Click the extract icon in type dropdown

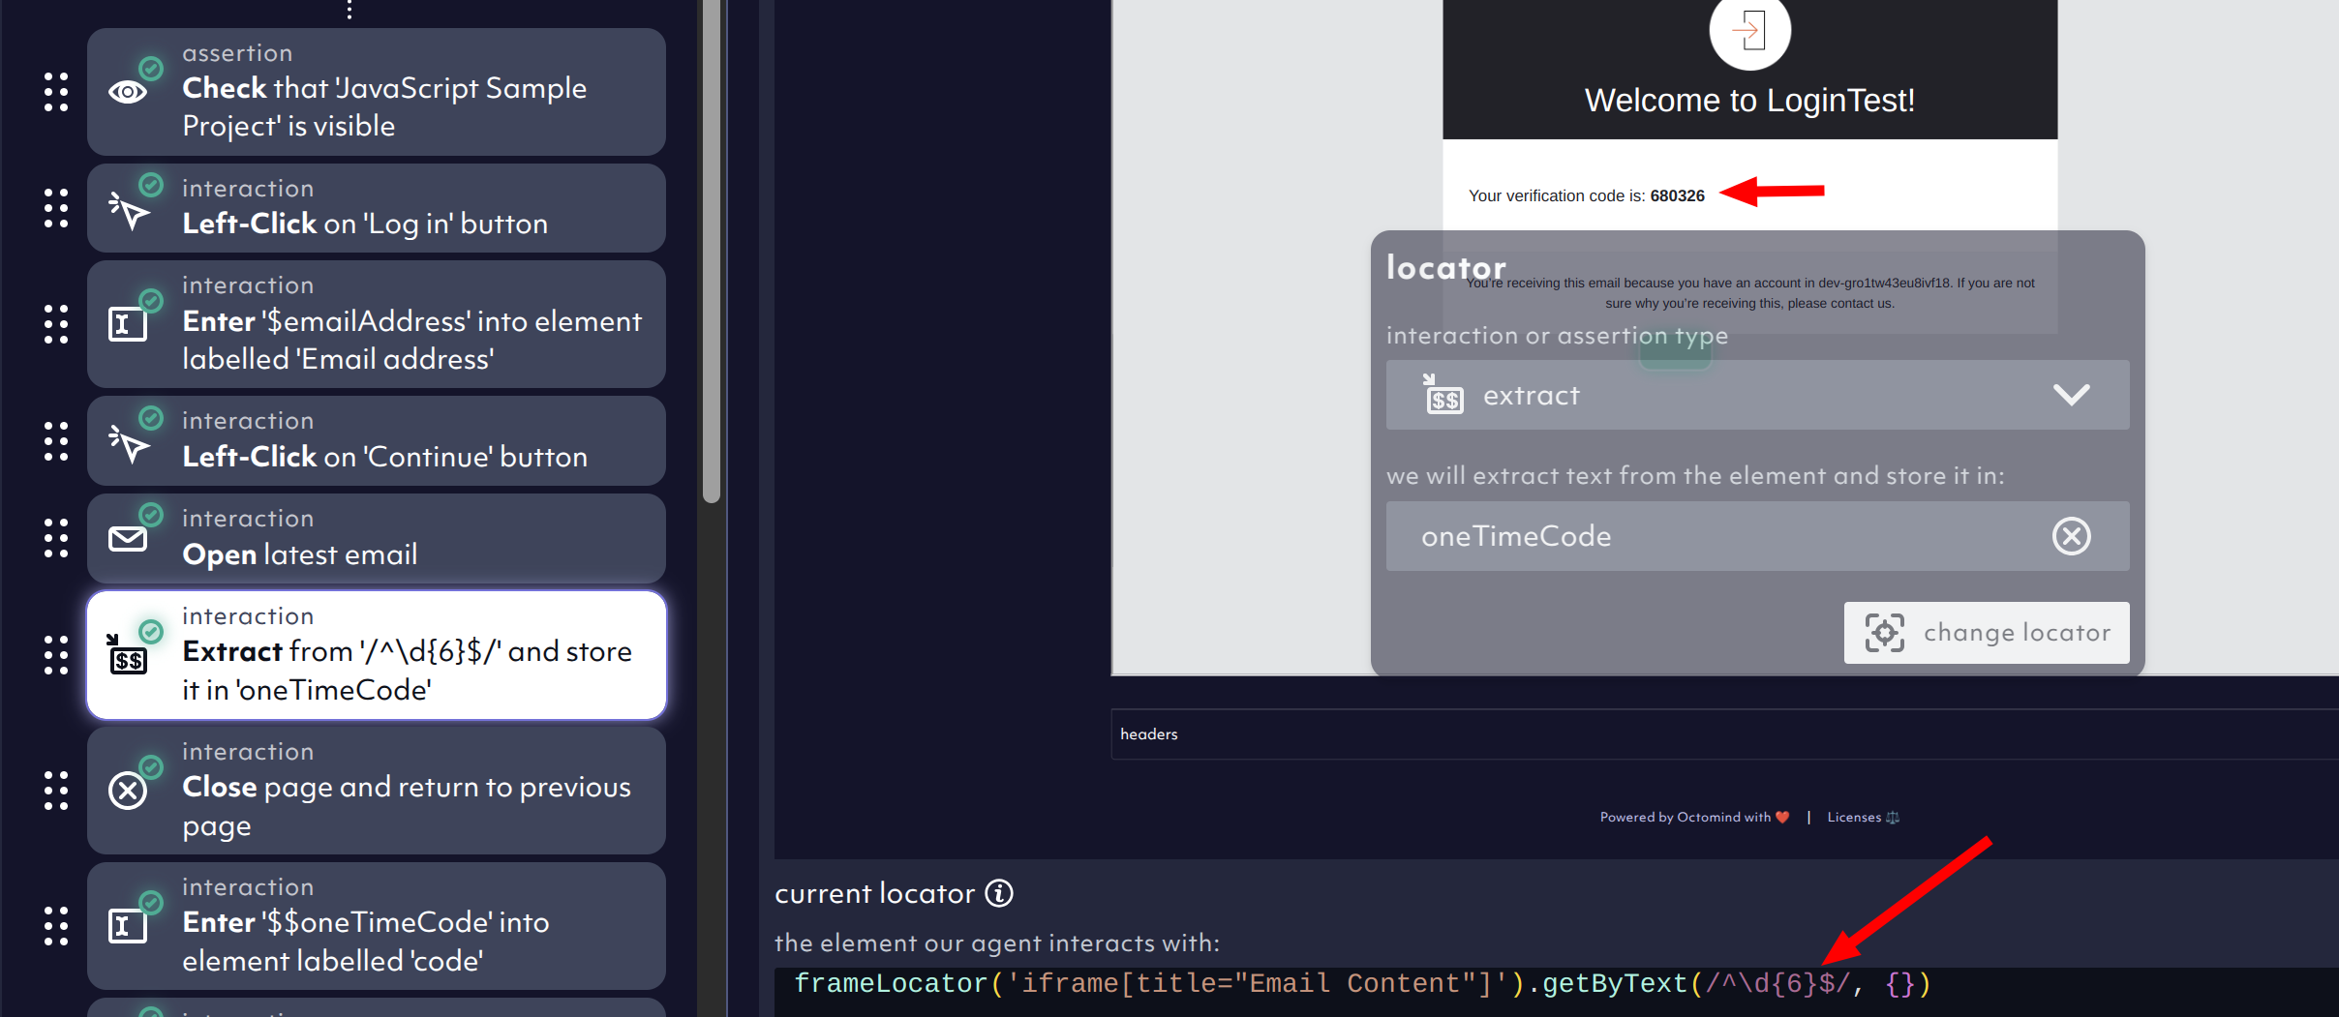[1443, 394]
